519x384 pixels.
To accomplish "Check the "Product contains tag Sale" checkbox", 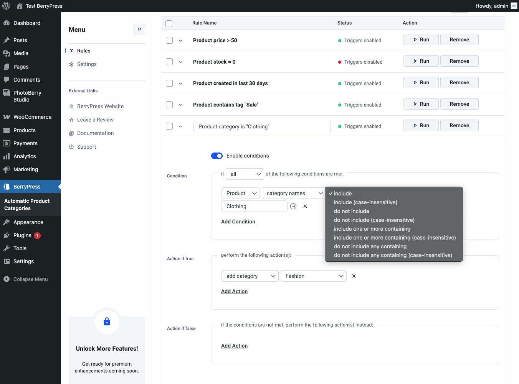I will pos(169,105).
